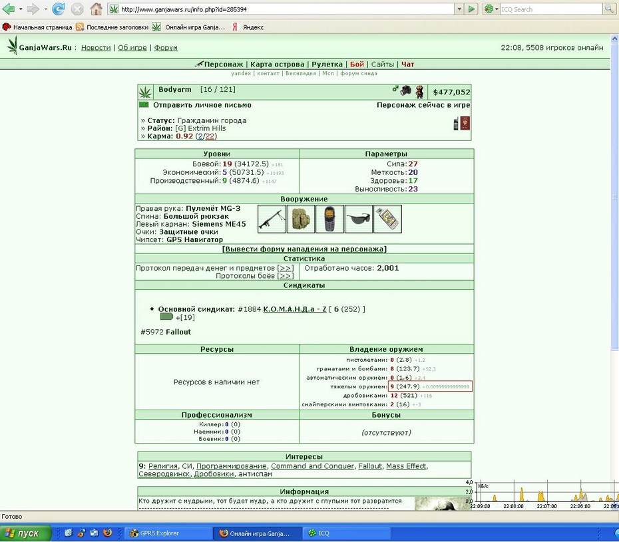Open the Форум link in header

click(x=166, y=48)
